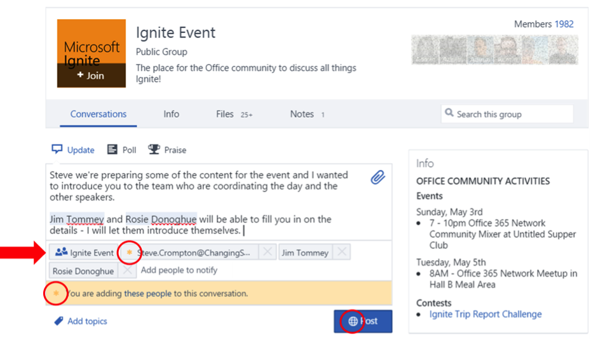Select the Poll post type
This screenshot has width=598, height=340.
coord(121,150)
